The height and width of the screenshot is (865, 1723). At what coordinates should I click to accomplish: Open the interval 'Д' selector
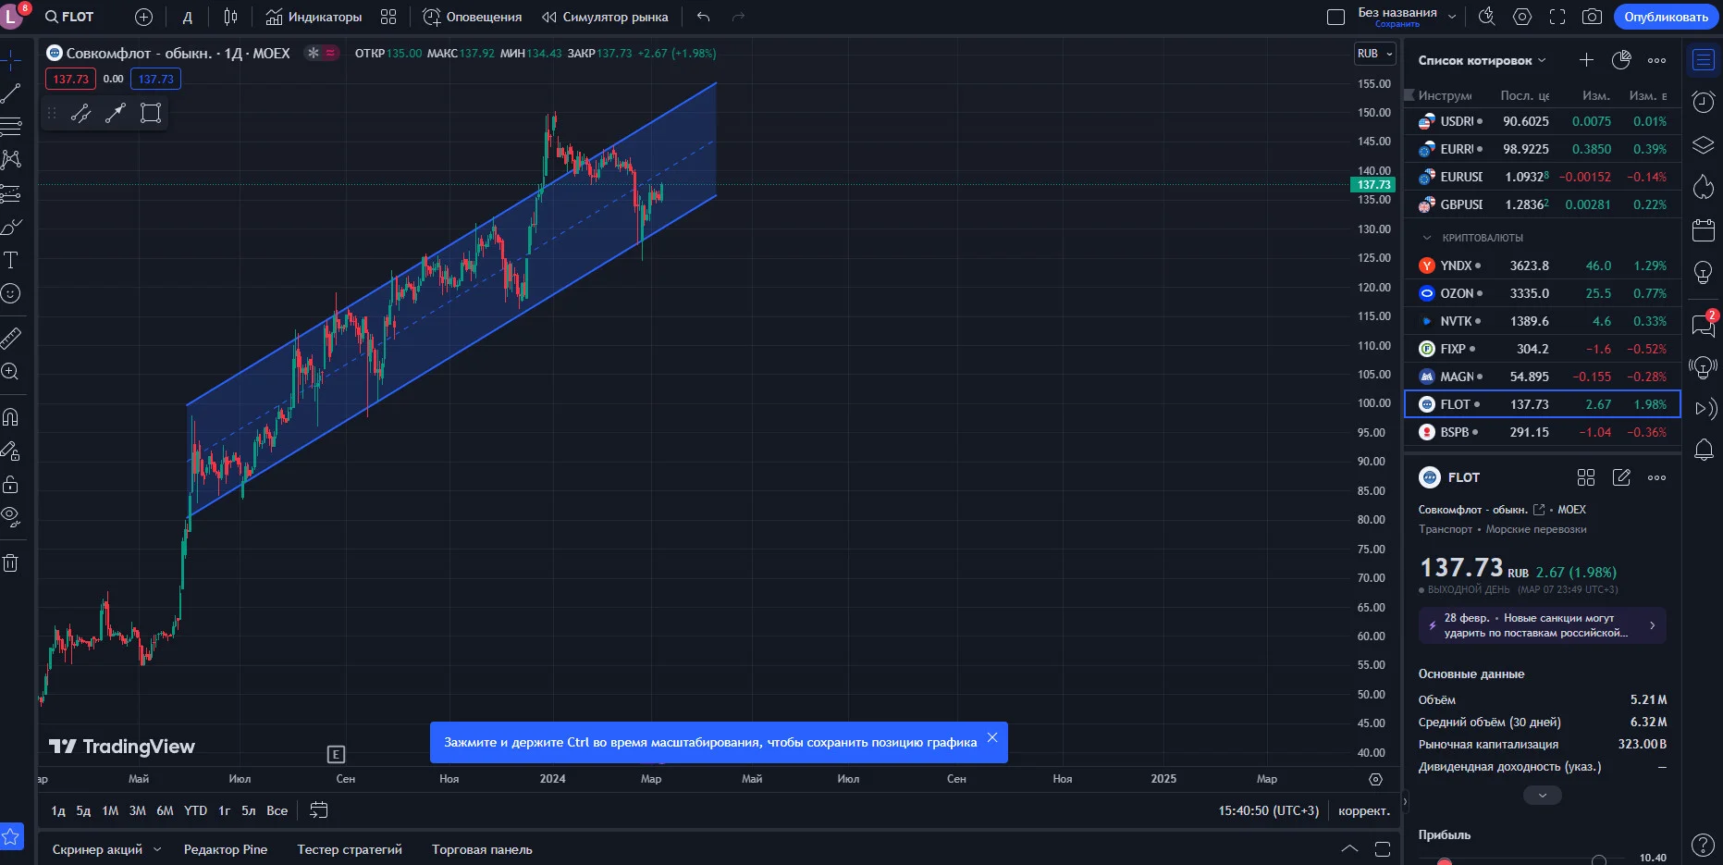188,17
